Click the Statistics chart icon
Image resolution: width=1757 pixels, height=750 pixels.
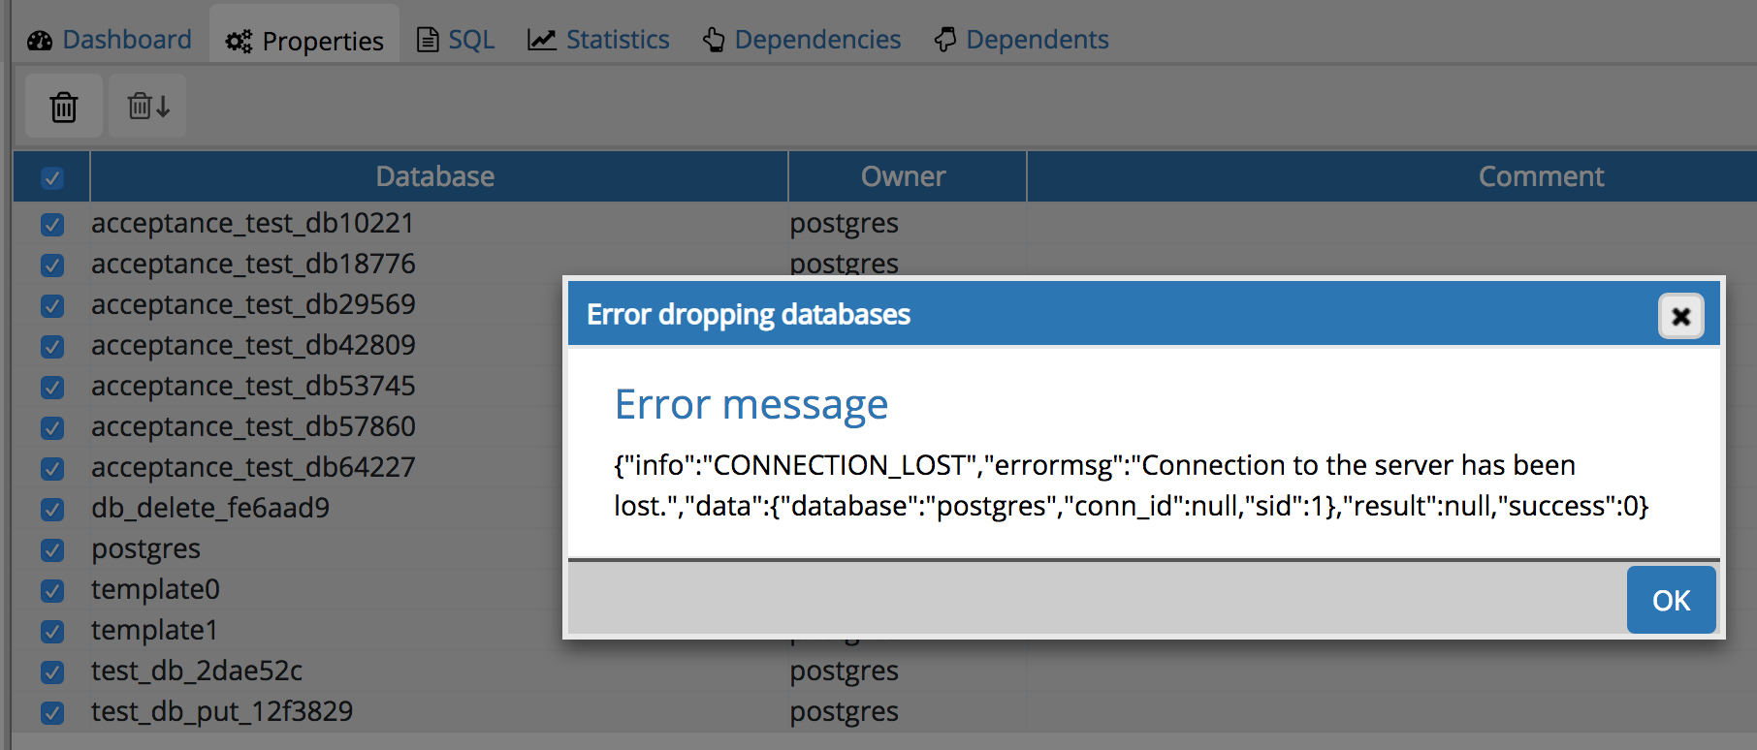541,40
